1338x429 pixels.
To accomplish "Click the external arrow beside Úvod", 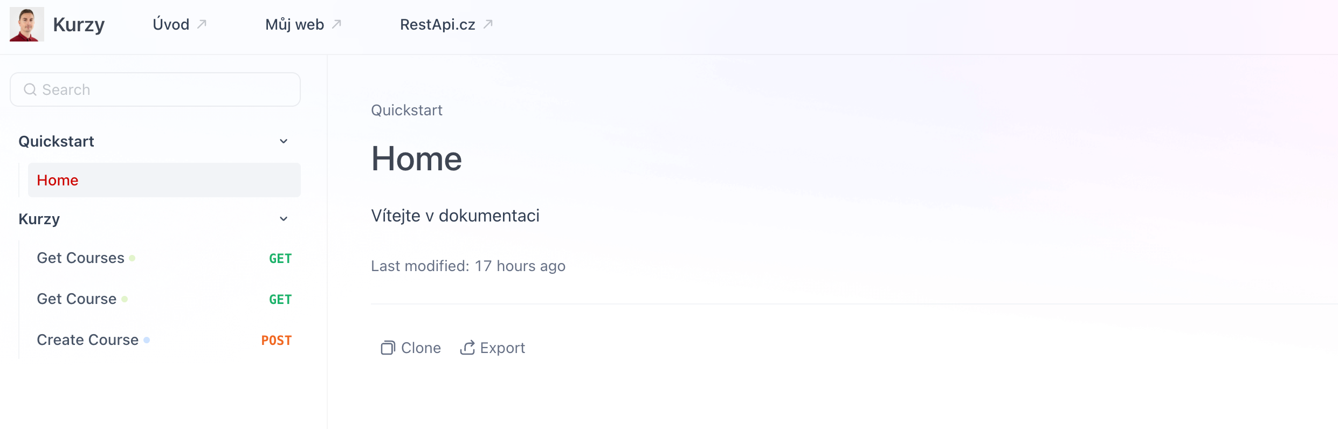I will tap(202, 24).
